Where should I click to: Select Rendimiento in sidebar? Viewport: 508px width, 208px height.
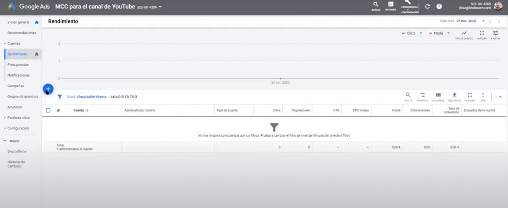pos(17,54)
